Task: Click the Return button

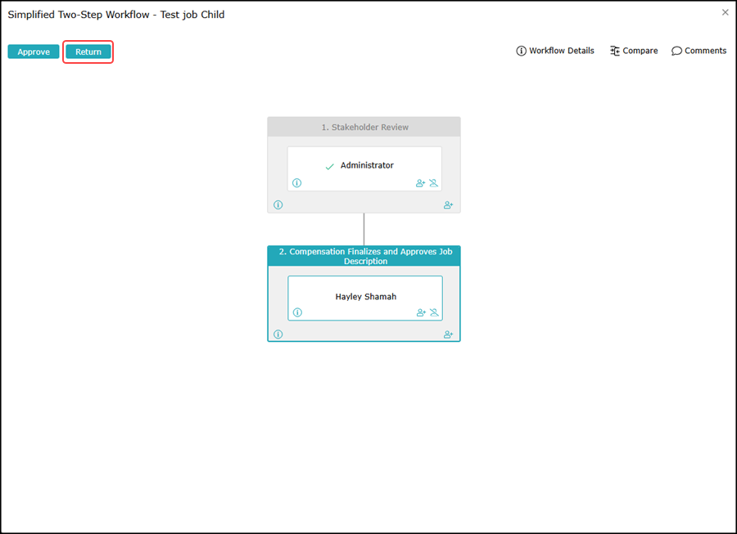Action: click(88, 52)
